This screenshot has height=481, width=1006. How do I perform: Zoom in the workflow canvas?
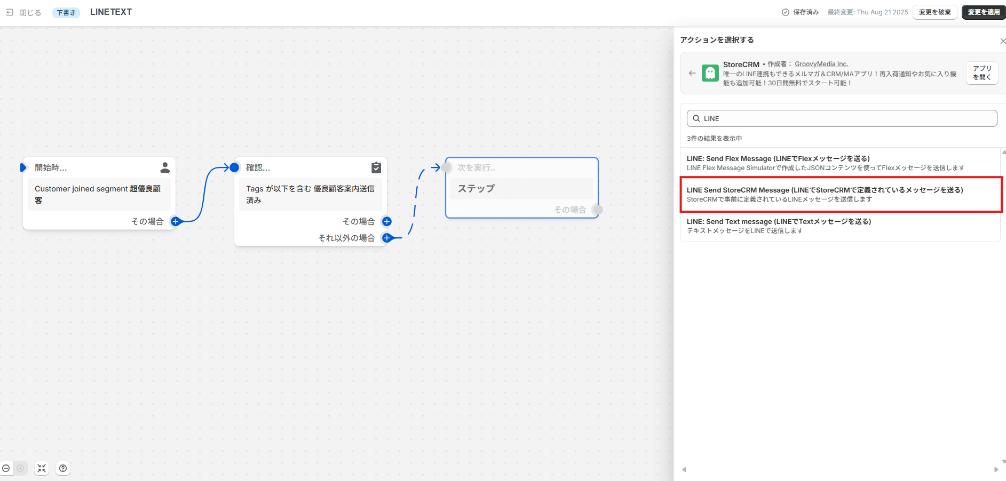[x=20, y=468]
